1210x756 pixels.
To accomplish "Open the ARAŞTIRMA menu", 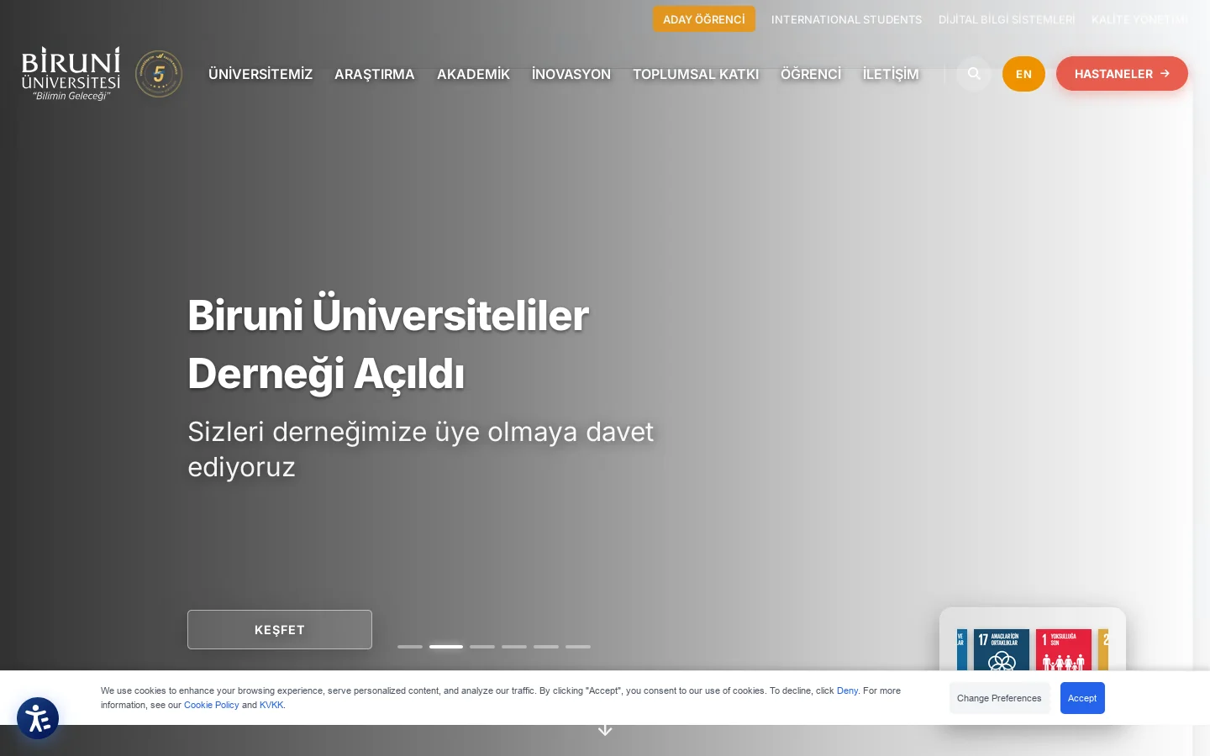I will click(375, 74).
